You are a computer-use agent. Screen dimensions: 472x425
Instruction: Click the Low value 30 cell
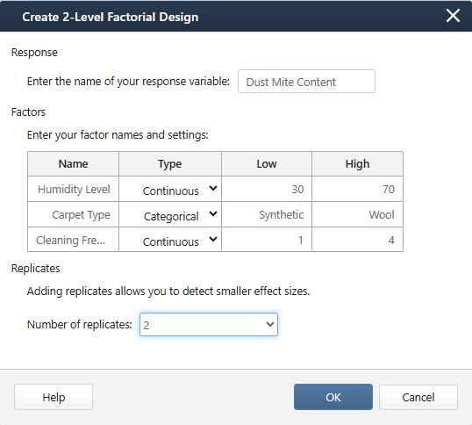(x=267, y=189)
